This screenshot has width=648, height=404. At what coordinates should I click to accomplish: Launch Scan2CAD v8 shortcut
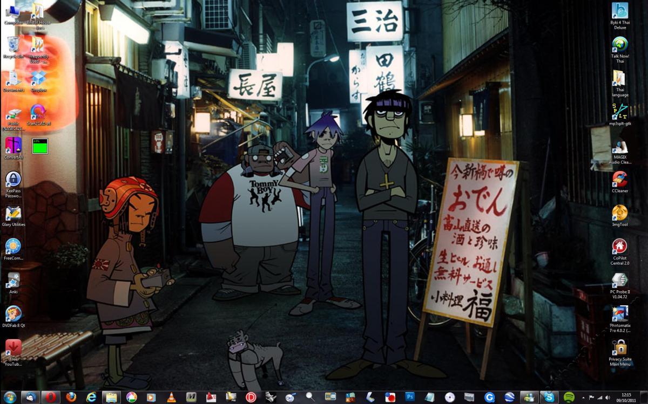[39, 115]
